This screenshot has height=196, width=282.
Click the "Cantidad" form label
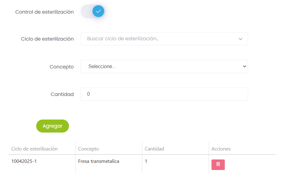coord(62,94)
